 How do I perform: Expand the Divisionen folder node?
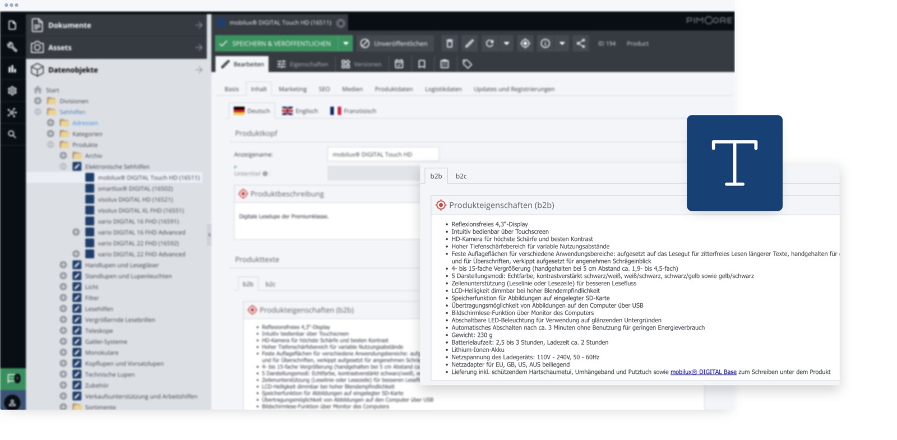coord(38,101)
